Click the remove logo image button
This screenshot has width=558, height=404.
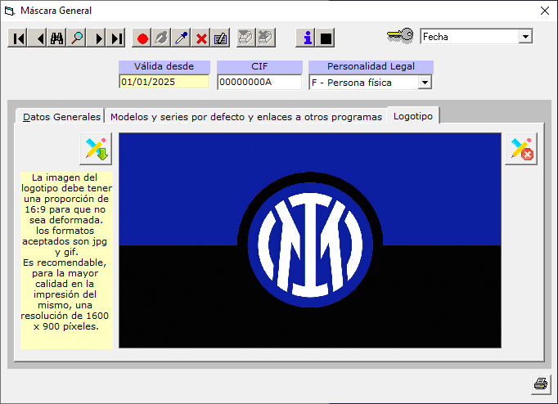[x=521, y=149]
